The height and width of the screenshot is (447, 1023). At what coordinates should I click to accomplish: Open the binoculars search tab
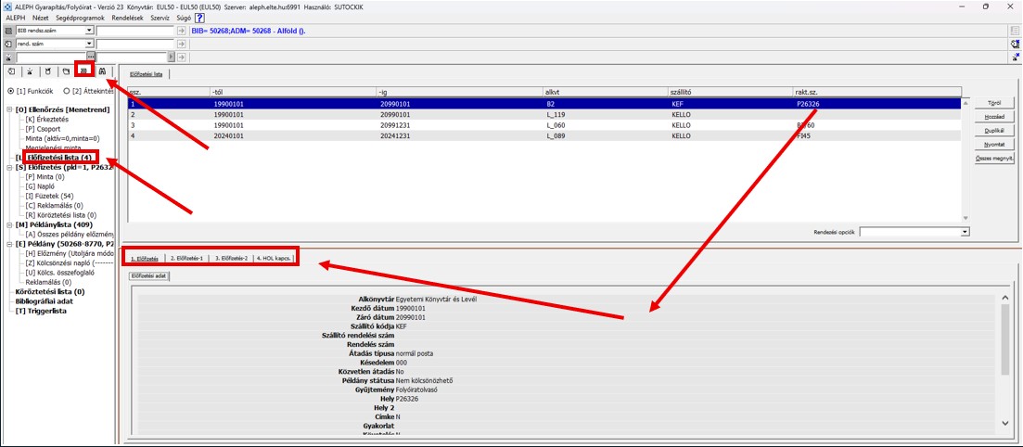(102, 70)
